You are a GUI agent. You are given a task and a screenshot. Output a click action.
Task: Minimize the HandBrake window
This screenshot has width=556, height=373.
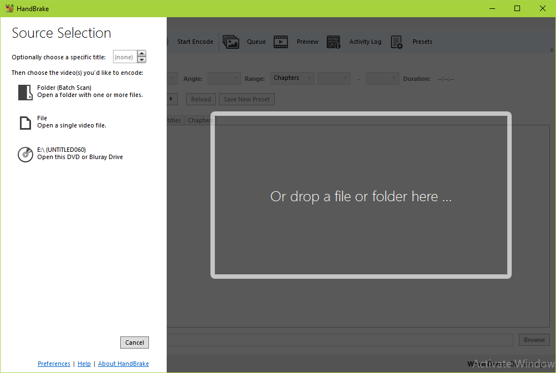click(x=492, y=8)
